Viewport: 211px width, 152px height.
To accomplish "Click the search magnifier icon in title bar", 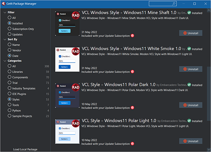I will click(x=174, y=4).
